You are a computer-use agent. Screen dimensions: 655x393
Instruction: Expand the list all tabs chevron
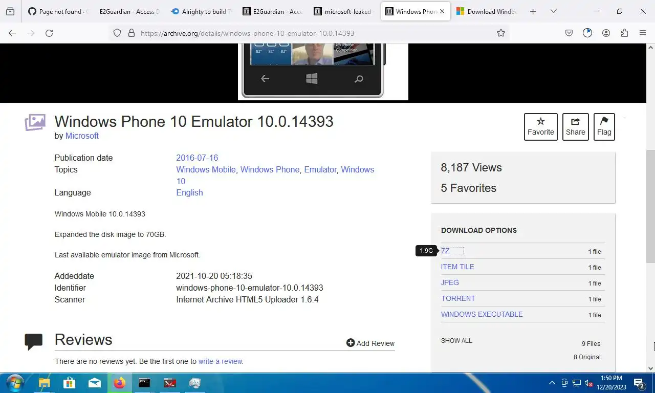(x=553, y=11)
